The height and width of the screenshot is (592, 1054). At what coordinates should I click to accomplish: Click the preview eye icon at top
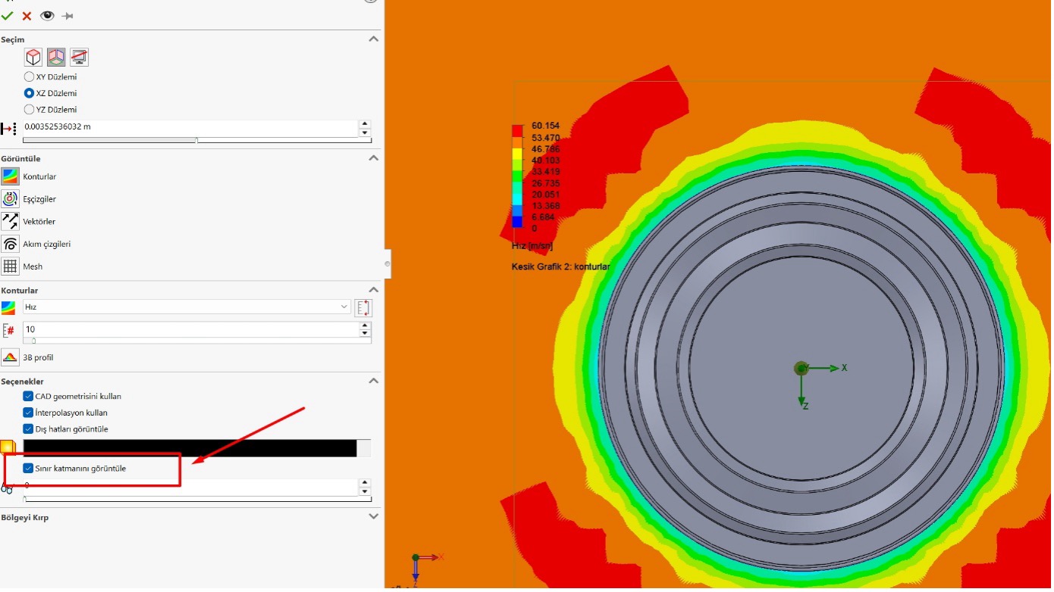tap(47, 14)
